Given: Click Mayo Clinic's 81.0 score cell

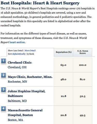Looking at the screenshot, I should click(x=83, y=79).
